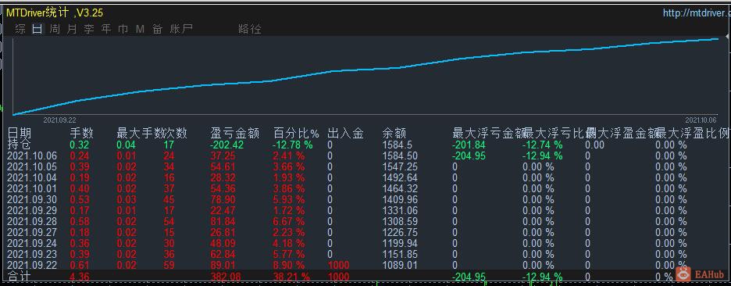Click balance value 1547.25
The image size is (731, 286).
pyautogui.click(x=400, y=167)
